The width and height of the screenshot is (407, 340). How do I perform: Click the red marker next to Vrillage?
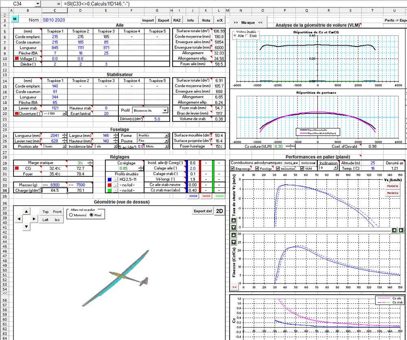17,59
